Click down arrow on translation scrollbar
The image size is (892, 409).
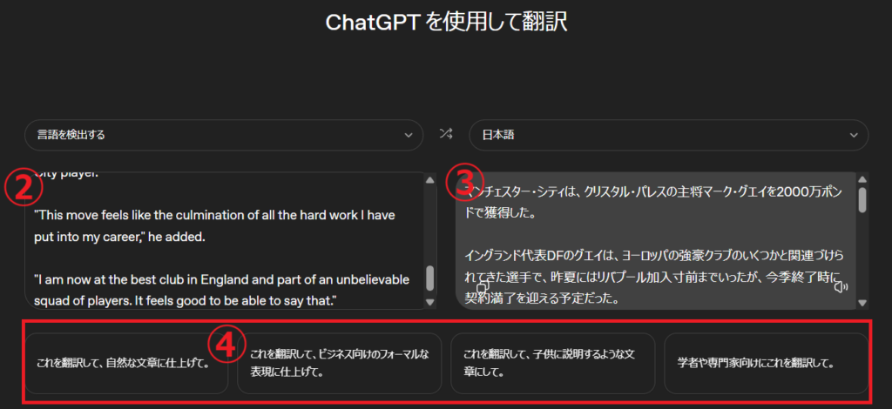tap(862, 302)
